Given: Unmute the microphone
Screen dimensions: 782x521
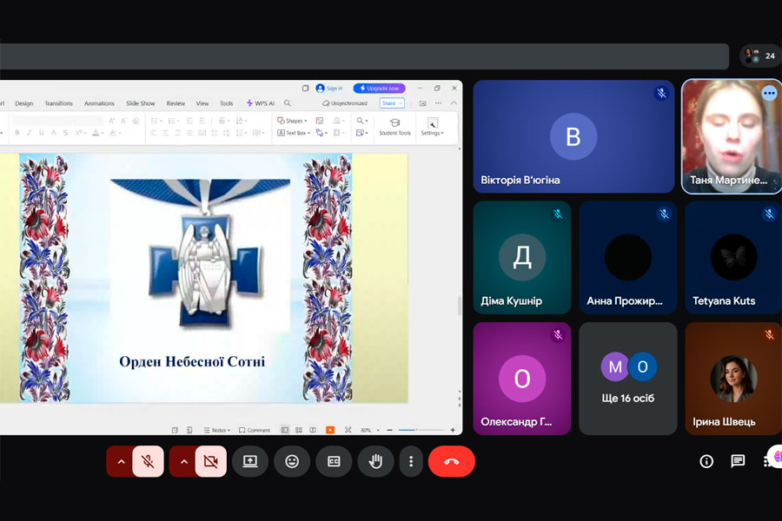Looking at the screenshot, I should [148, 461].
